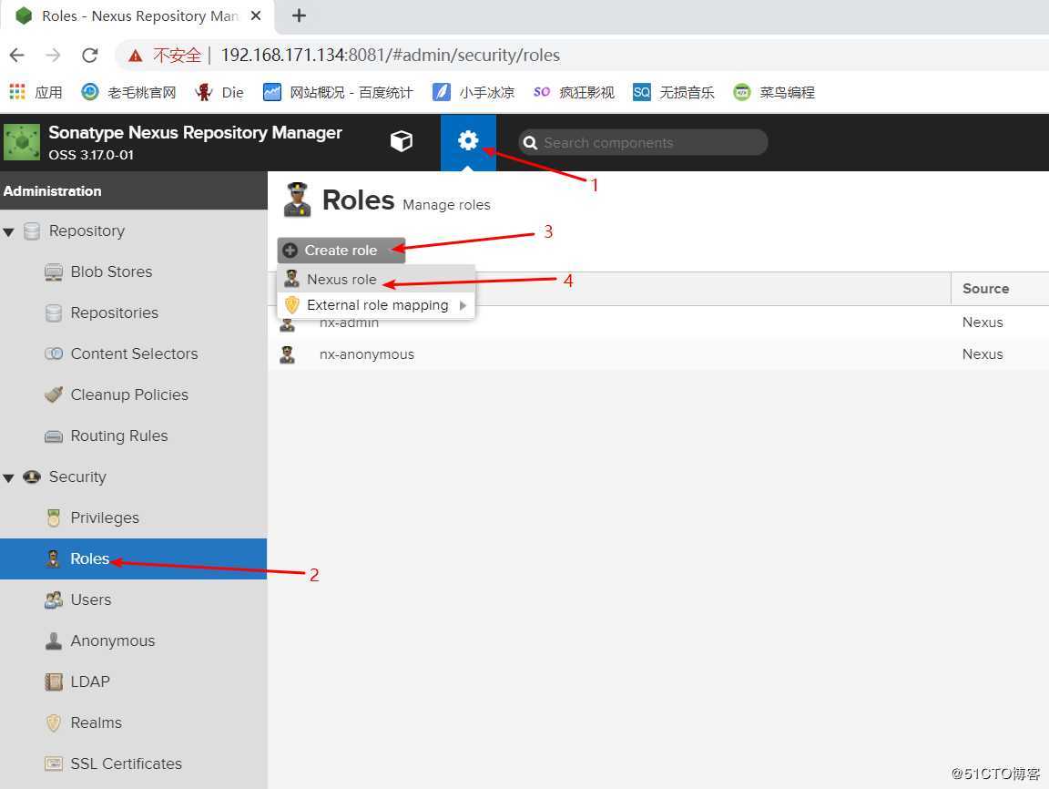Select the nx-admin role row
This screenshot has width=1049, height=789.
click(658, 323)
